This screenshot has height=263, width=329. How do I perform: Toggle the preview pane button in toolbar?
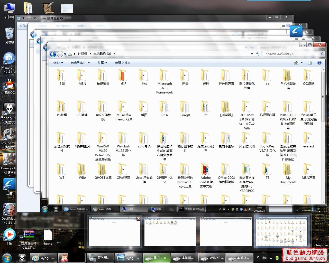coord(310,63)
